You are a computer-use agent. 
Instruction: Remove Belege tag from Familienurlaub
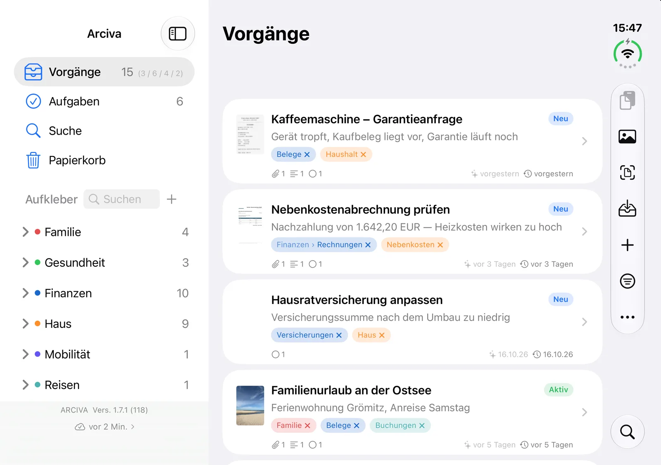click(357, 426)
